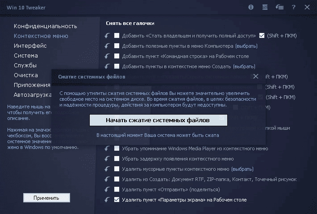This screenshot has height=214, width=317.
Task: Click (выбрать) for мусорные пункты
Action: coord(242,169)
